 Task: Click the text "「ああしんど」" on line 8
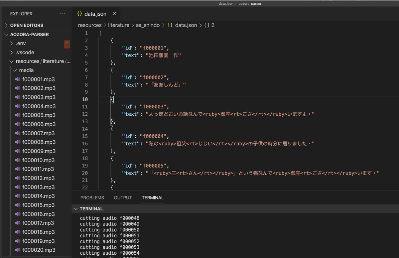(166, 85)
